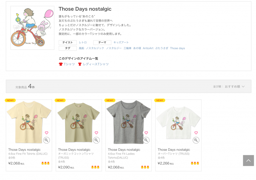Click the red T-shirt icon beside Tシャツ
Image resolution: width=256 pixels, height=180 pixels.
coord(60,64)
